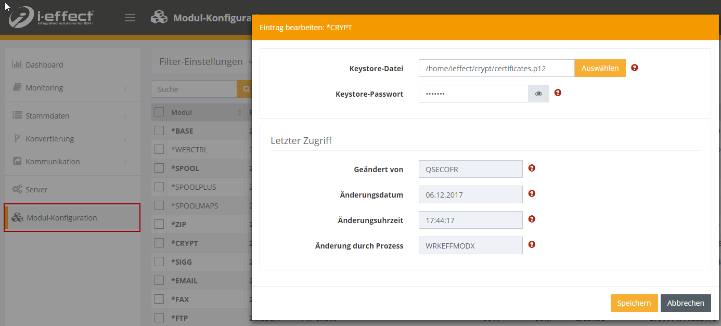The height and width of the screenshot is (326, 721).
Task: Click into the Keystore-Datei path field
Action: click(496, 68)
